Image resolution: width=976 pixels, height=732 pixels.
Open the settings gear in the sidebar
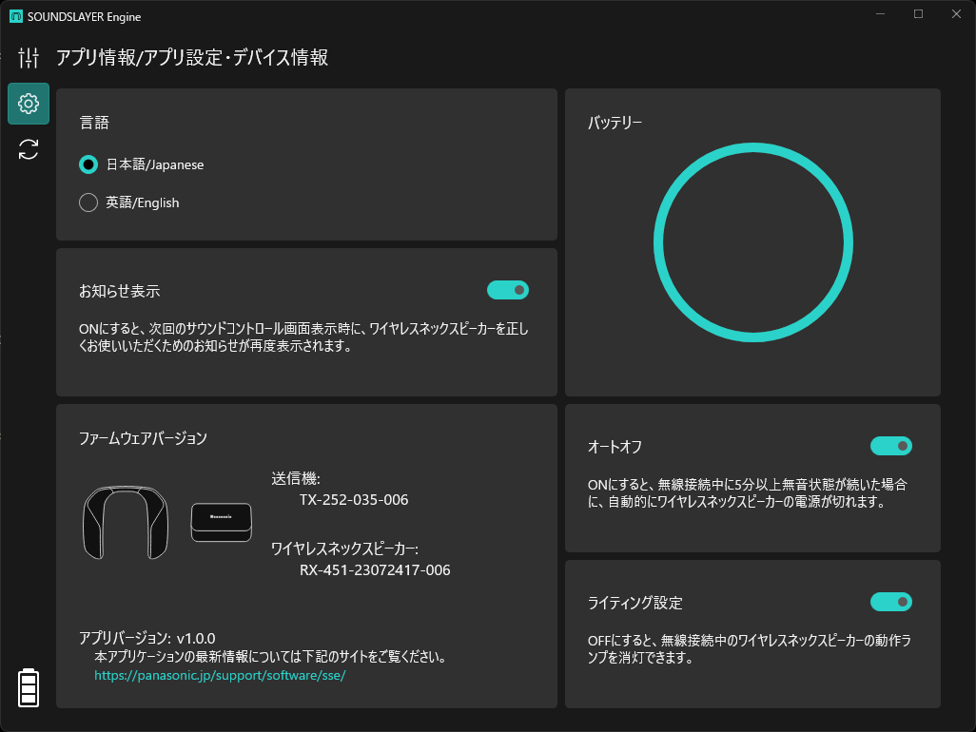click(x=28, y=104)
